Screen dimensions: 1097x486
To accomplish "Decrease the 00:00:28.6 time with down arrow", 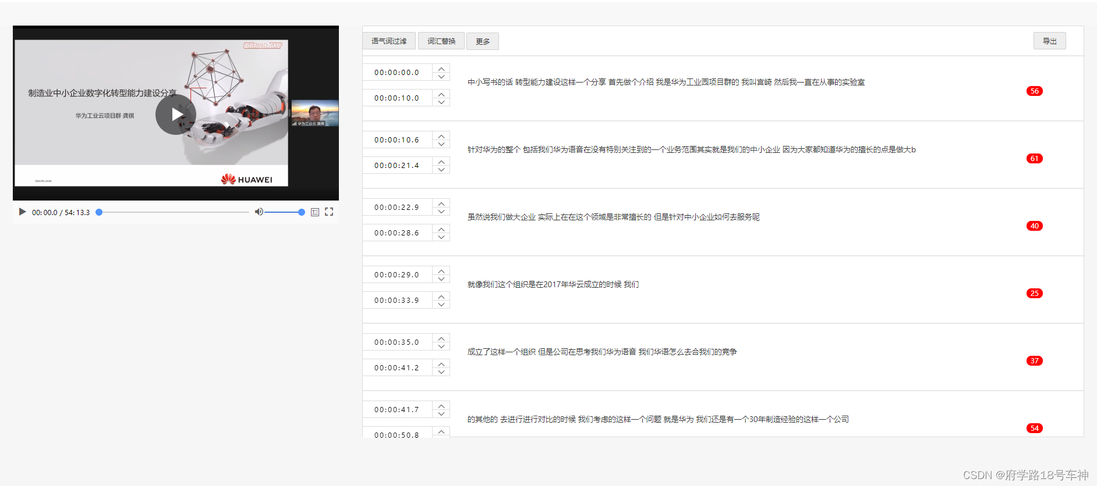I will (x=441, y=237).
